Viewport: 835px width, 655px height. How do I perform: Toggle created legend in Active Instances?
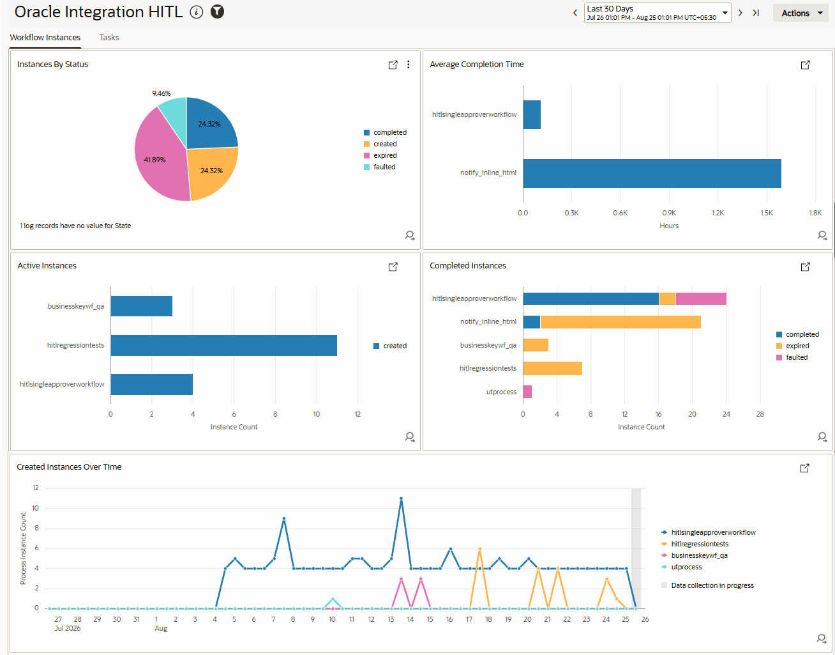click(390, 346)
